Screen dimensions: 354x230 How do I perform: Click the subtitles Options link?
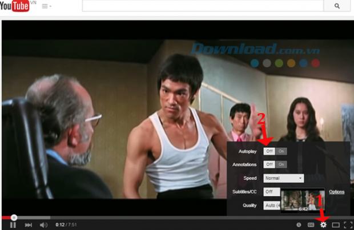tap(336, 192)
